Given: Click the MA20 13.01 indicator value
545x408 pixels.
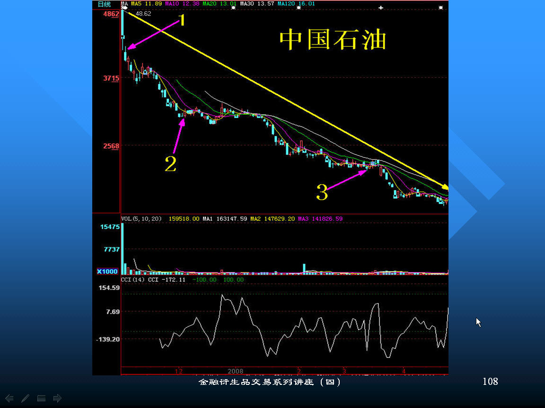Looking at the screenshot, I should pyautogui.click(x=220, y=3).
